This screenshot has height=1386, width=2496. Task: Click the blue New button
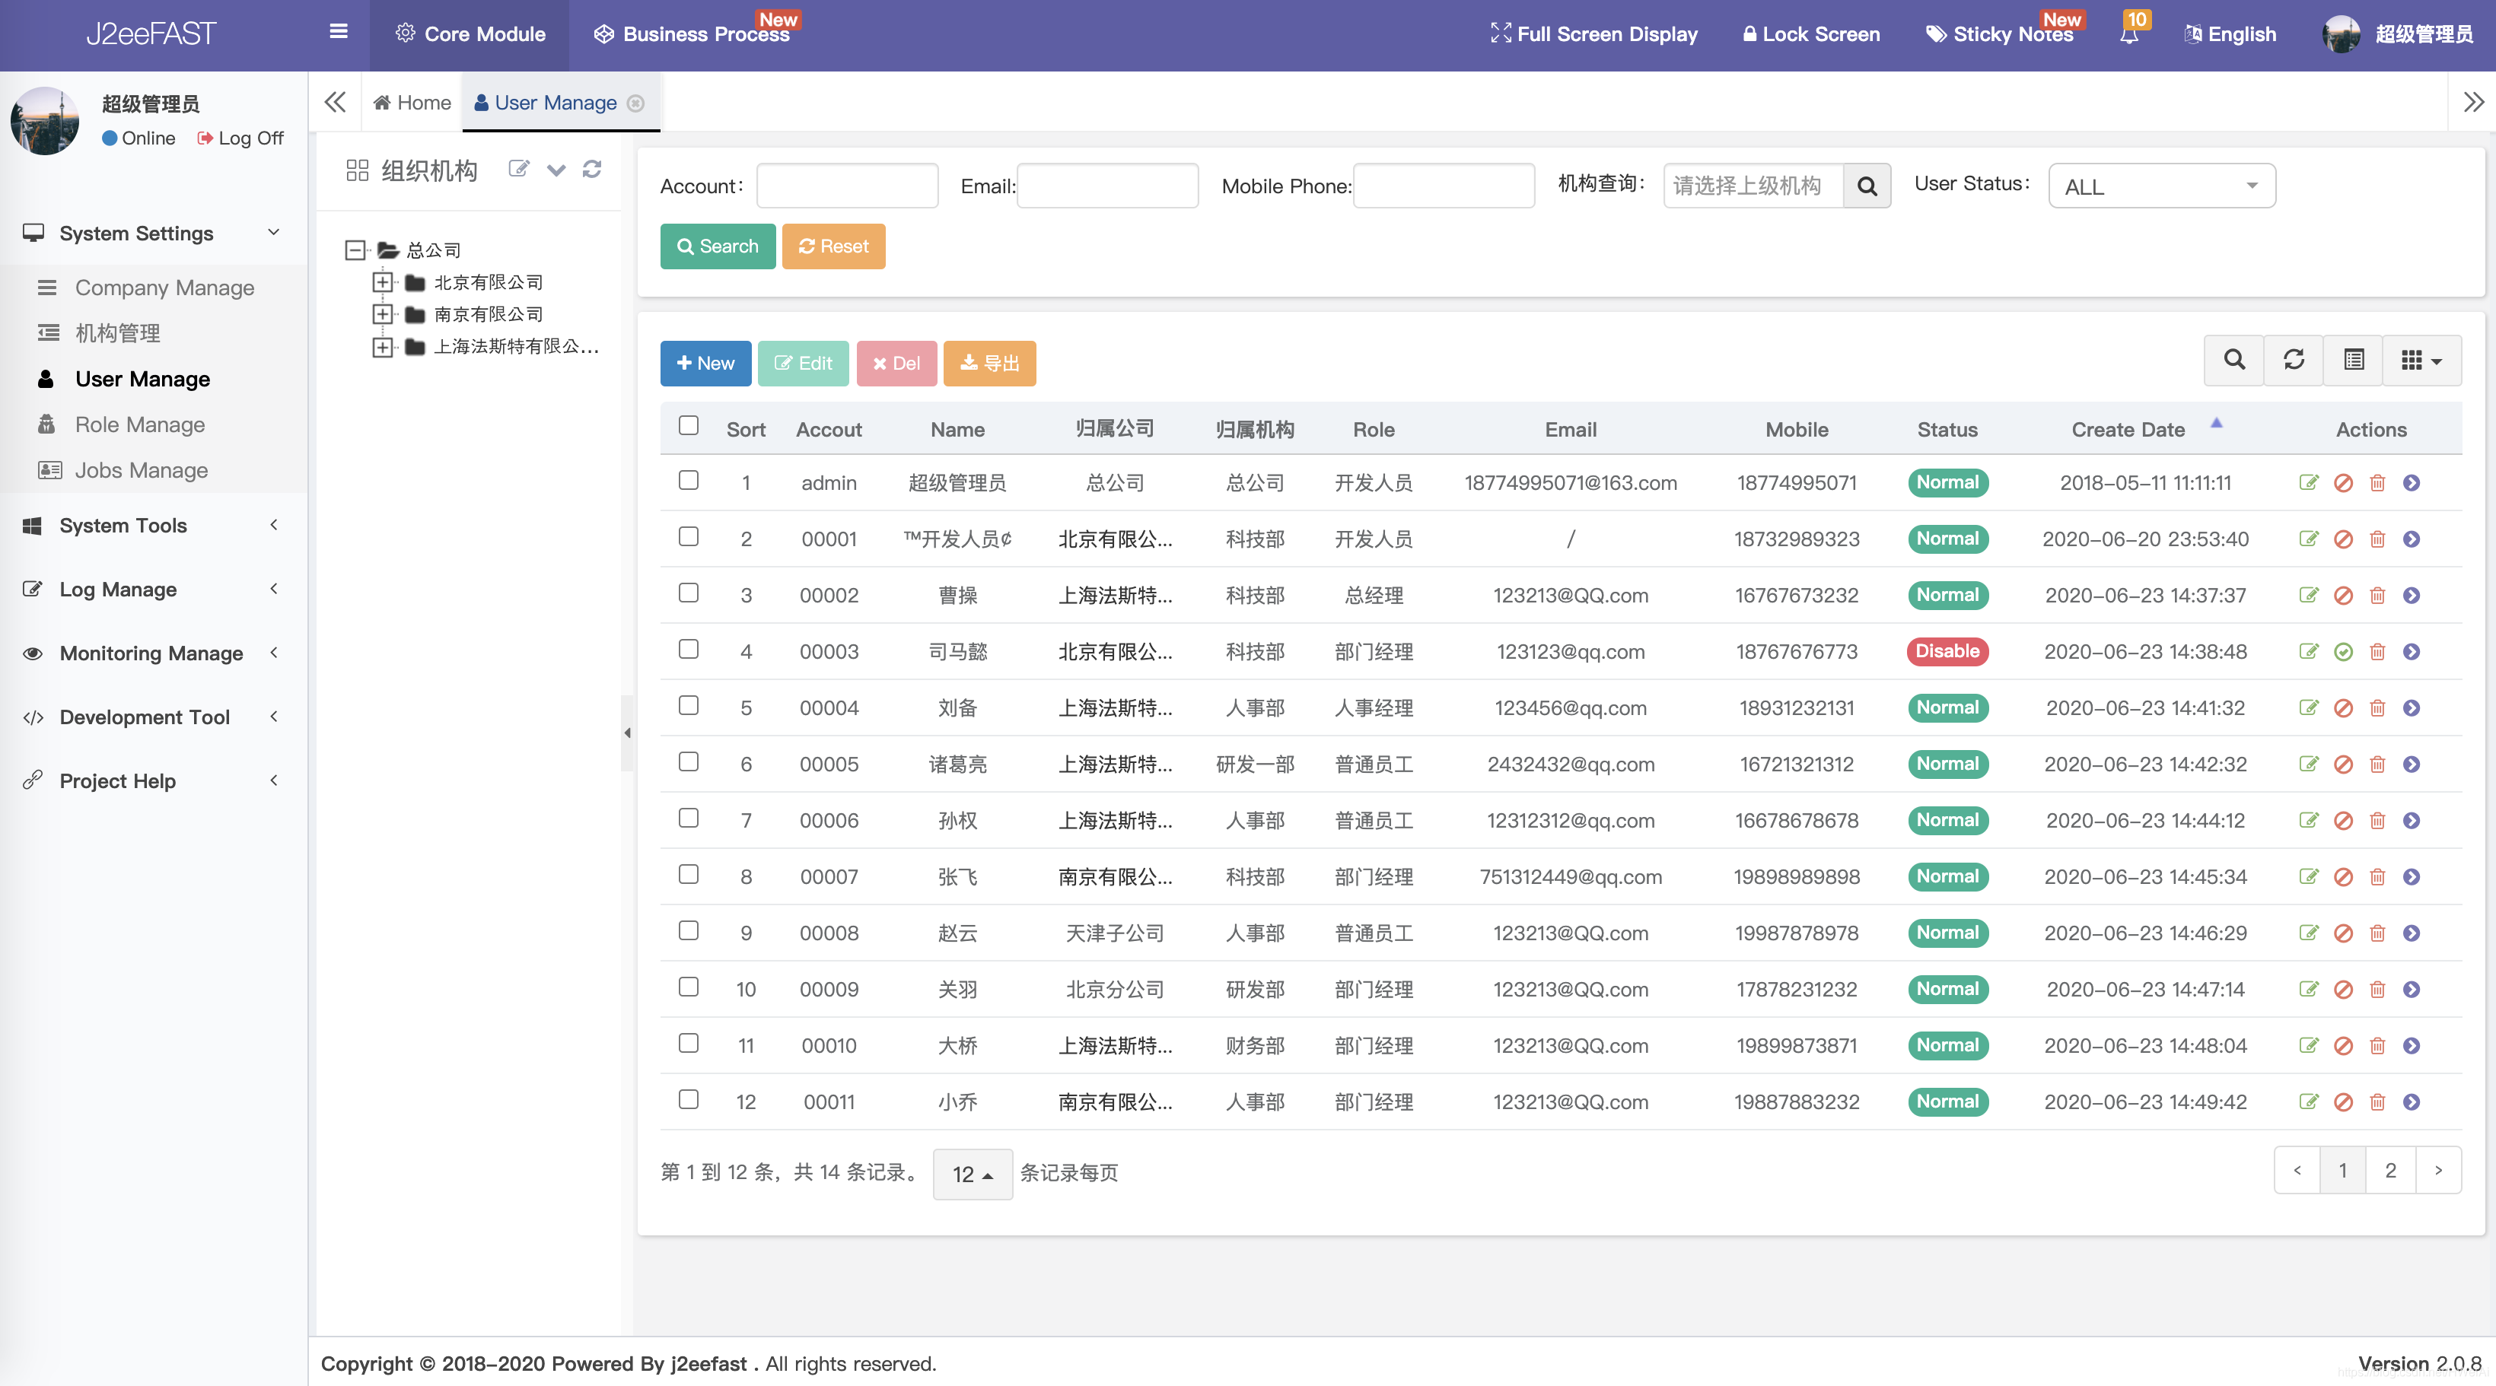(x=705, y=363)
